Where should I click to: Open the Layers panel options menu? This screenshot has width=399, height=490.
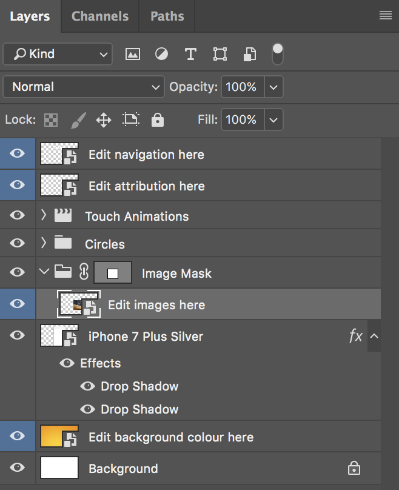click(385, 16)
